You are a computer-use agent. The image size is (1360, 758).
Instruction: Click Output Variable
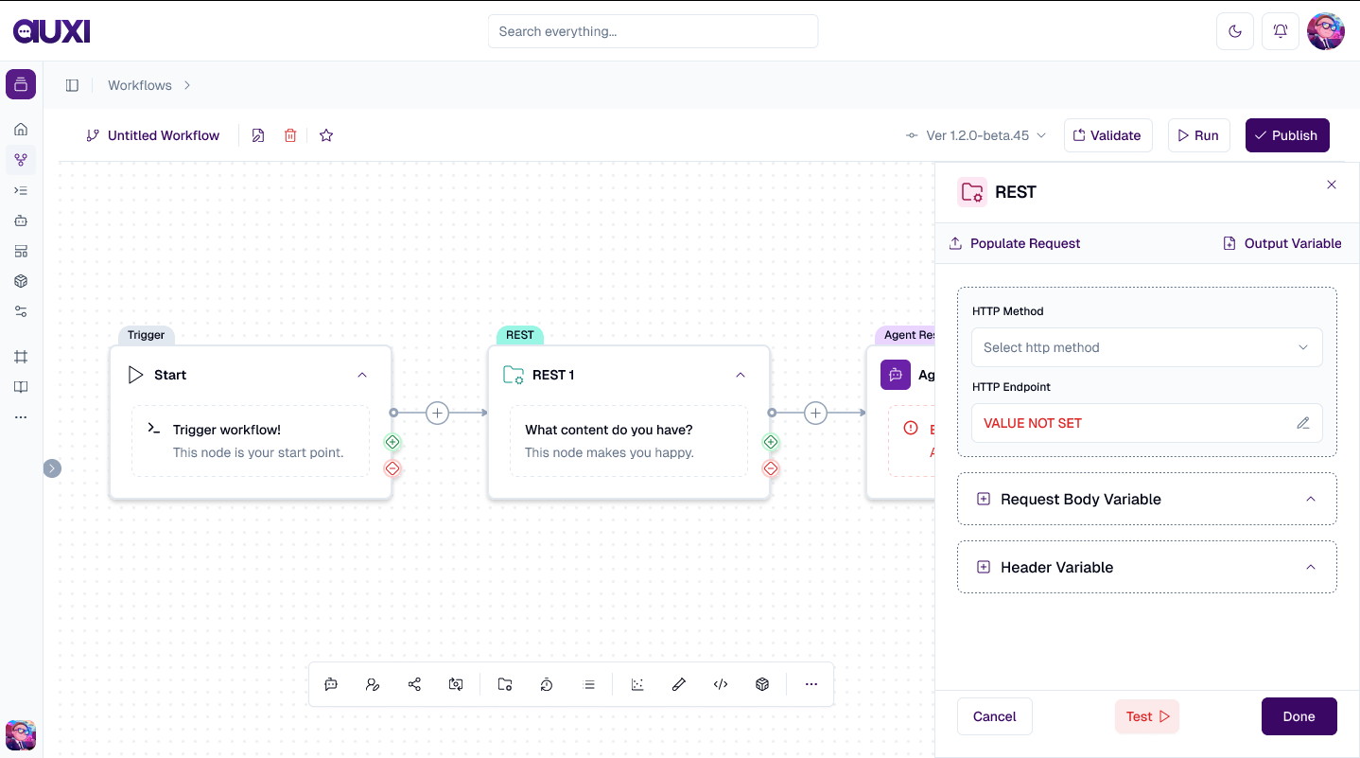coord(1282,243)
